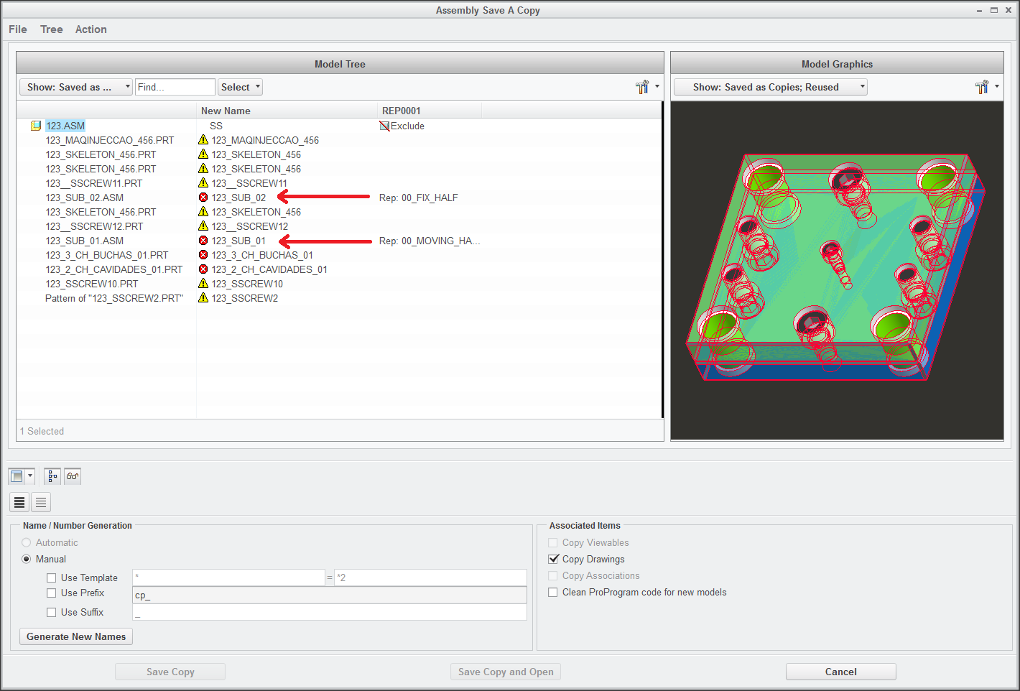Click the new name SS for 123.ASM

point(216,126)
